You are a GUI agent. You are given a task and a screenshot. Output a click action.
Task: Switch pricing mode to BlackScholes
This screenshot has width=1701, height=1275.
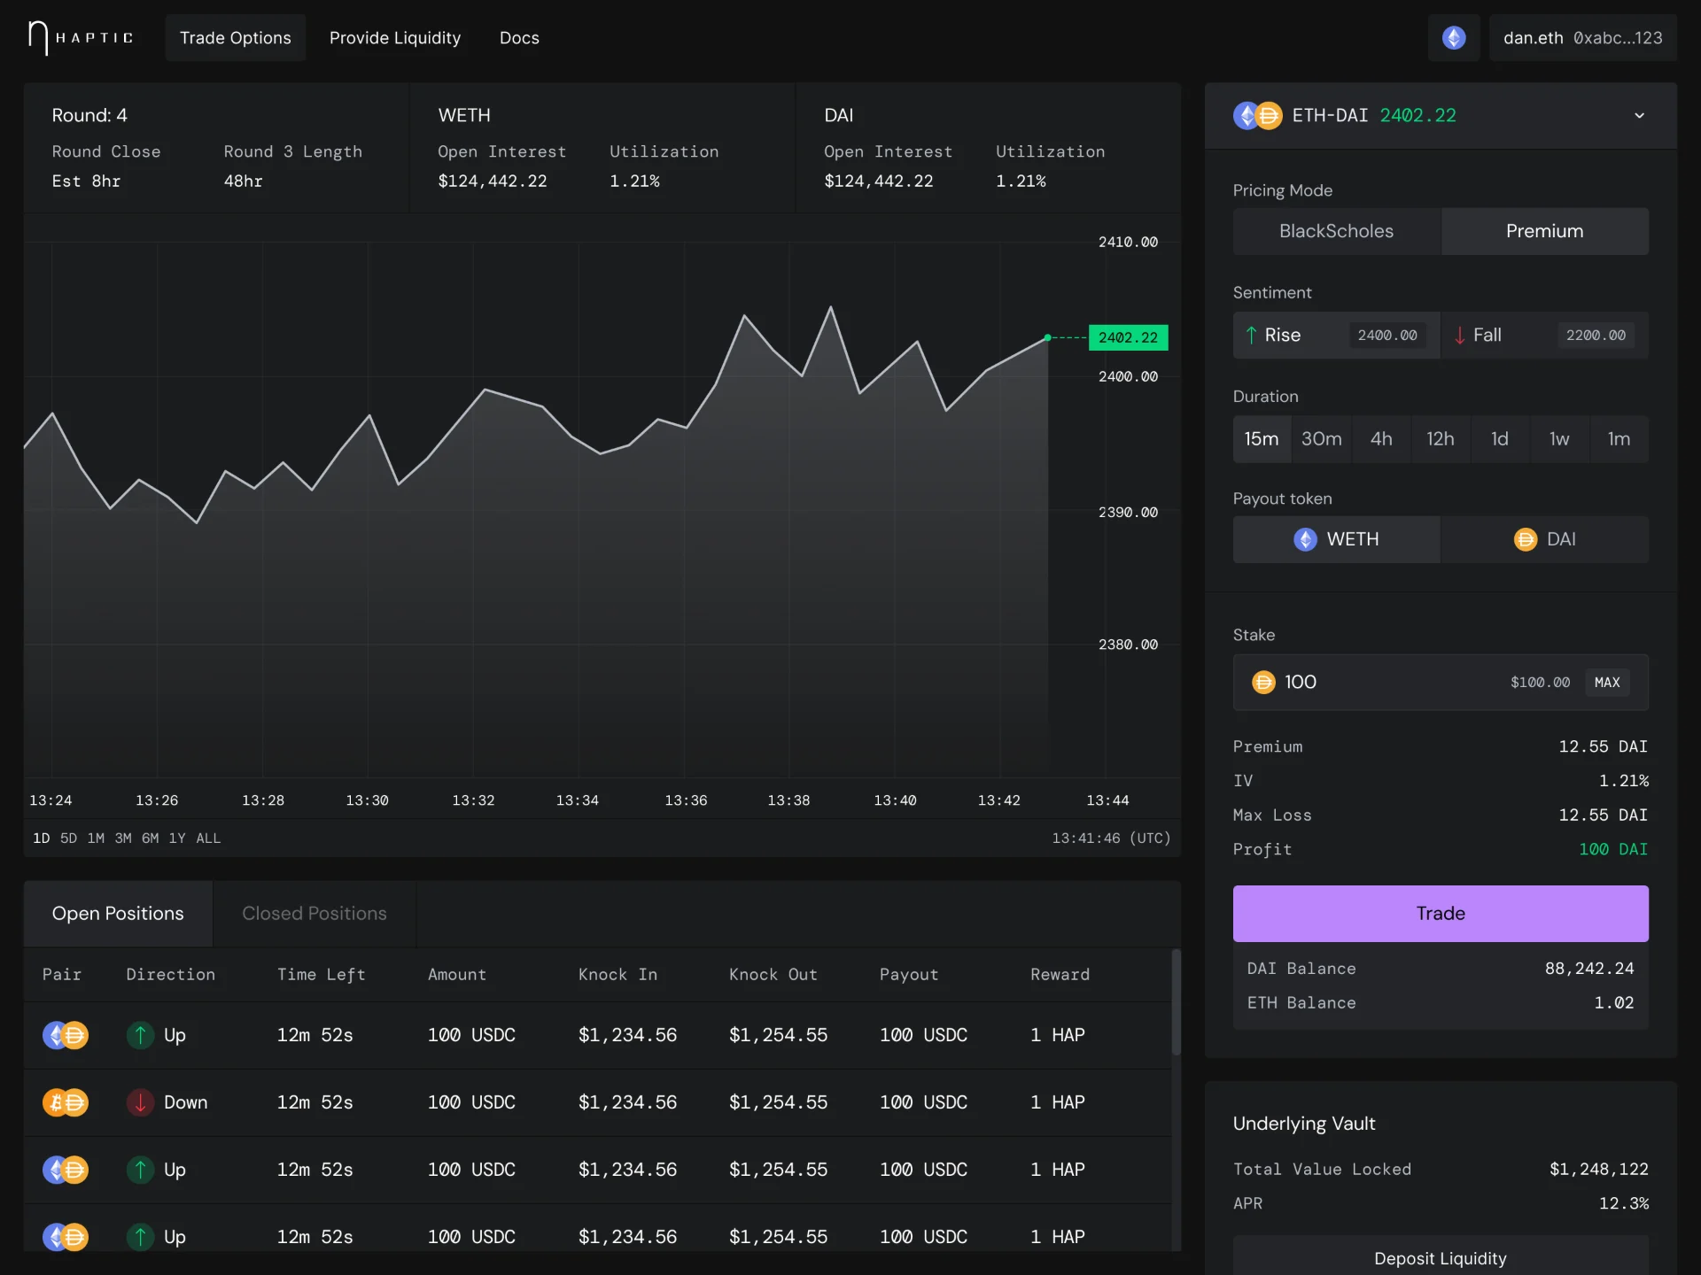click(1336, 231)
